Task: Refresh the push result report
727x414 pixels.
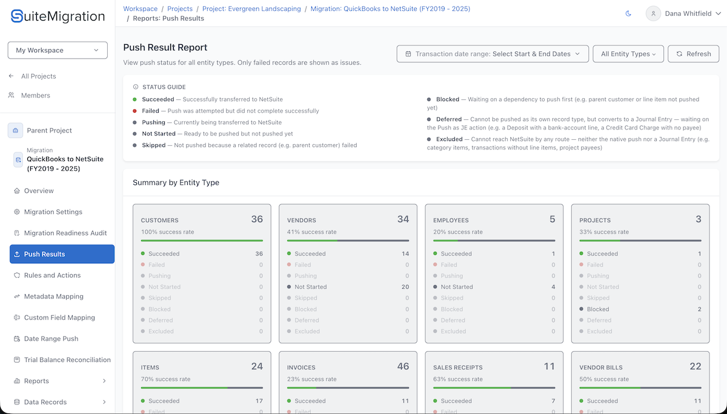Action: pos(694,54)
